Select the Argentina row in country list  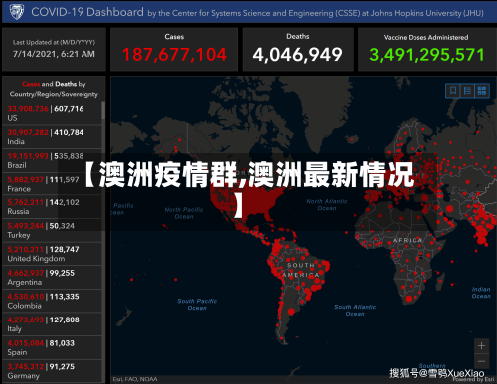pos(53,278)
